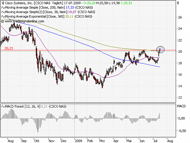Click the purple 19,07 moving average value
The height and width of the screenshot is (143, 190).
click(x=72, y=12)
